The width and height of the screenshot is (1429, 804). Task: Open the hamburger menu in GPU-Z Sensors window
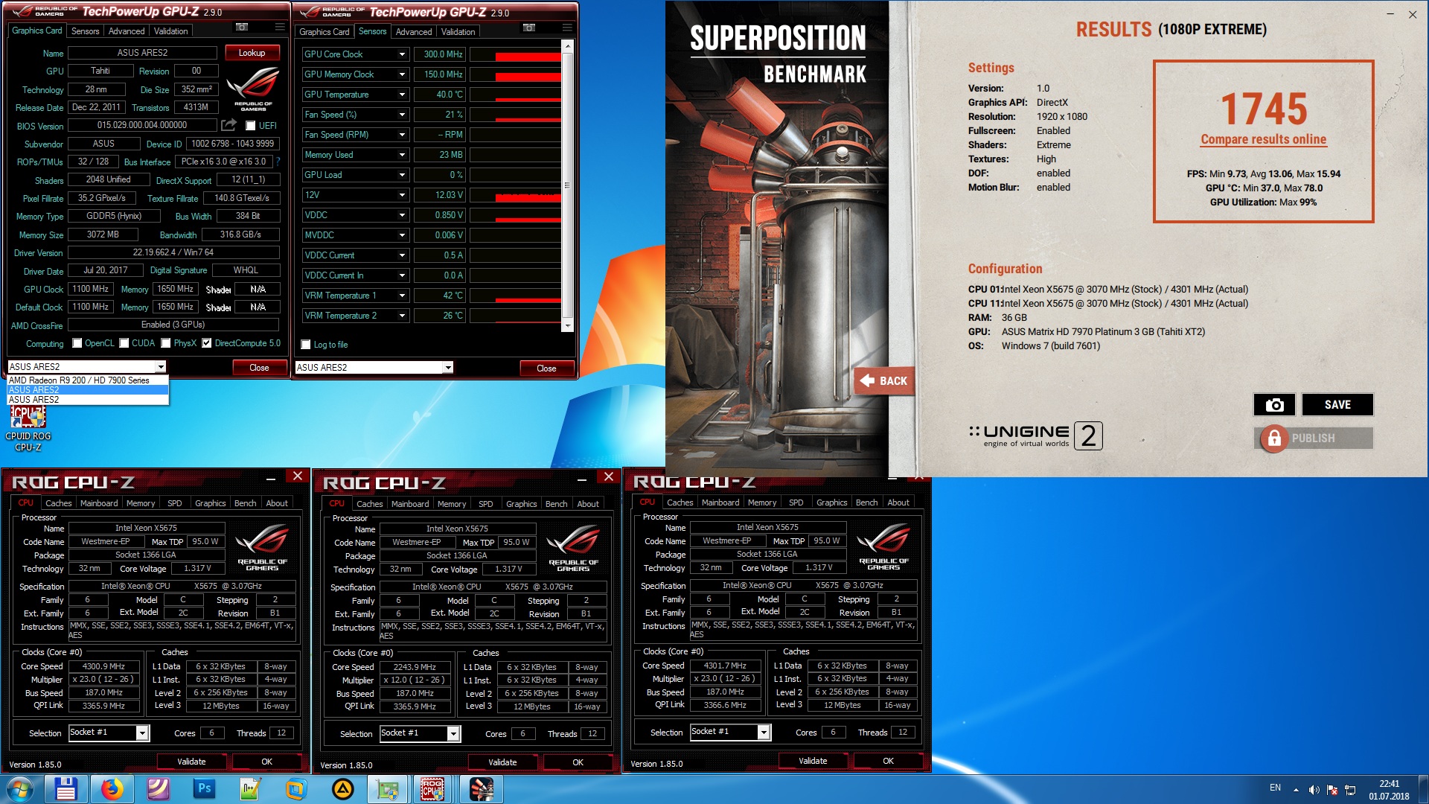[x=567, y=28]
